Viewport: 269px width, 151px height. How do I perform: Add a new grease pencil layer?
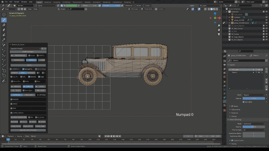266,69
